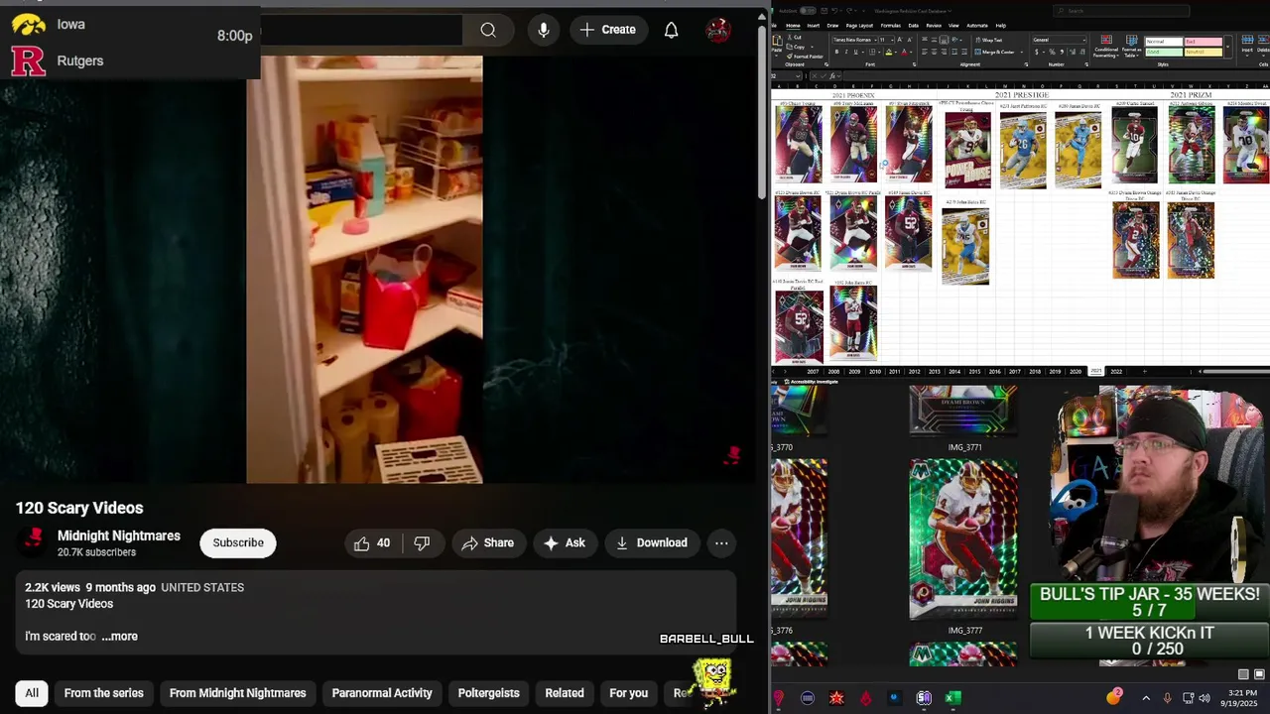Open Excel font name dropdown
The image size is (1270, 714).
tap(875, 40)
